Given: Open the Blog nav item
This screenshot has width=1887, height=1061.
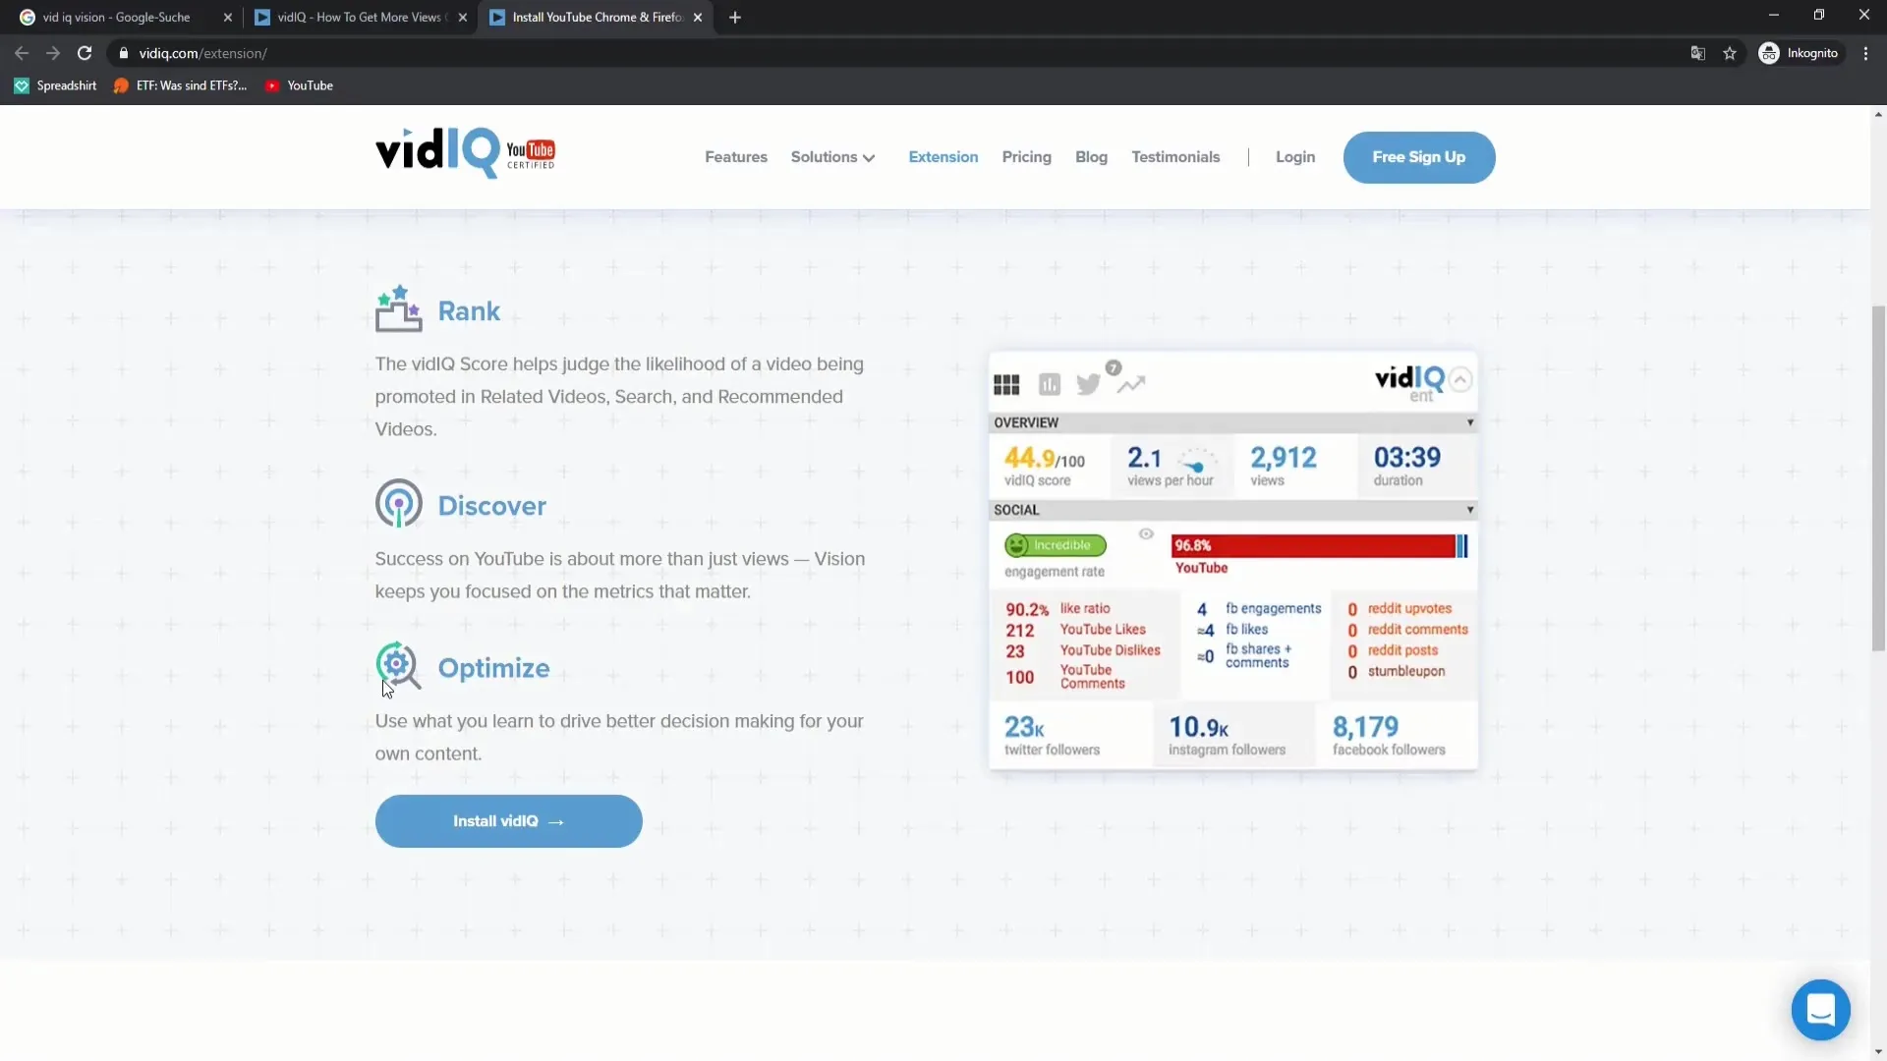Looking at the screenshot, I should tap(1091, 156).
